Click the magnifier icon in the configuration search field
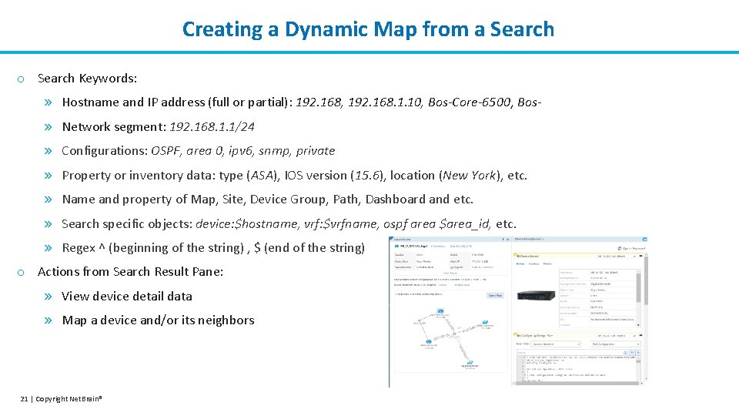The height and width of the screenshot is (416, 739). click(x=625, y=352)
